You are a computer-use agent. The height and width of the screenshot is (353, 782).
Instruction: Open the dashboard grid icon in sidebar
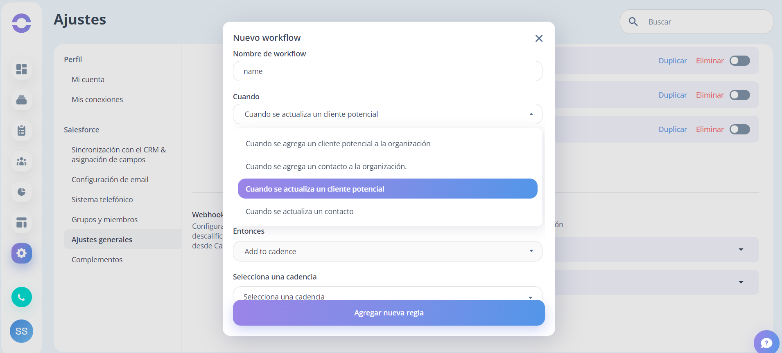point(22,69)
